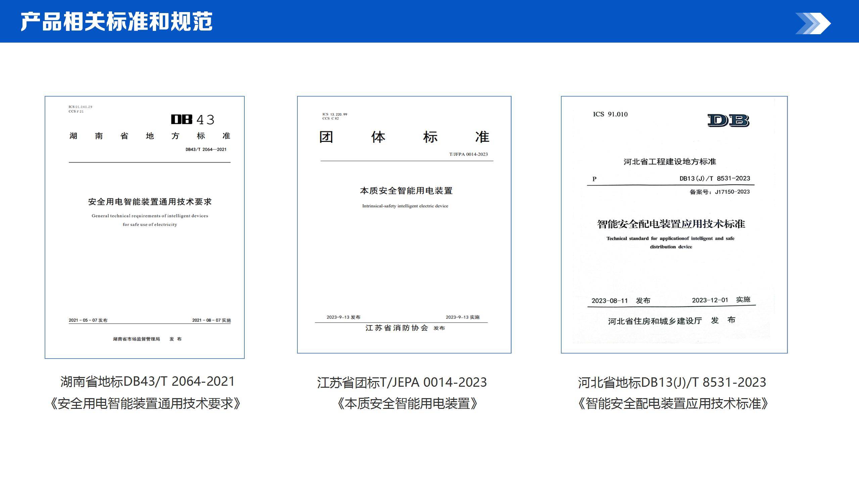Click the slide title 产品相关标准和规范
The width and height of the screenshot is (859, 483).
click(x=116, y=21)
